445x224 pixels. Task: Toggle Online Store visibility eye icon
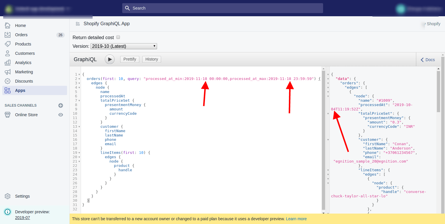pyautogui.click(x=60, y=115)
